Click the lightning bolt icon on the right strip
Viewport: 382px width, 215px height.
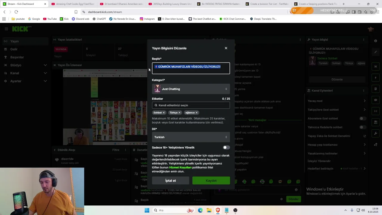pos(376,78)
